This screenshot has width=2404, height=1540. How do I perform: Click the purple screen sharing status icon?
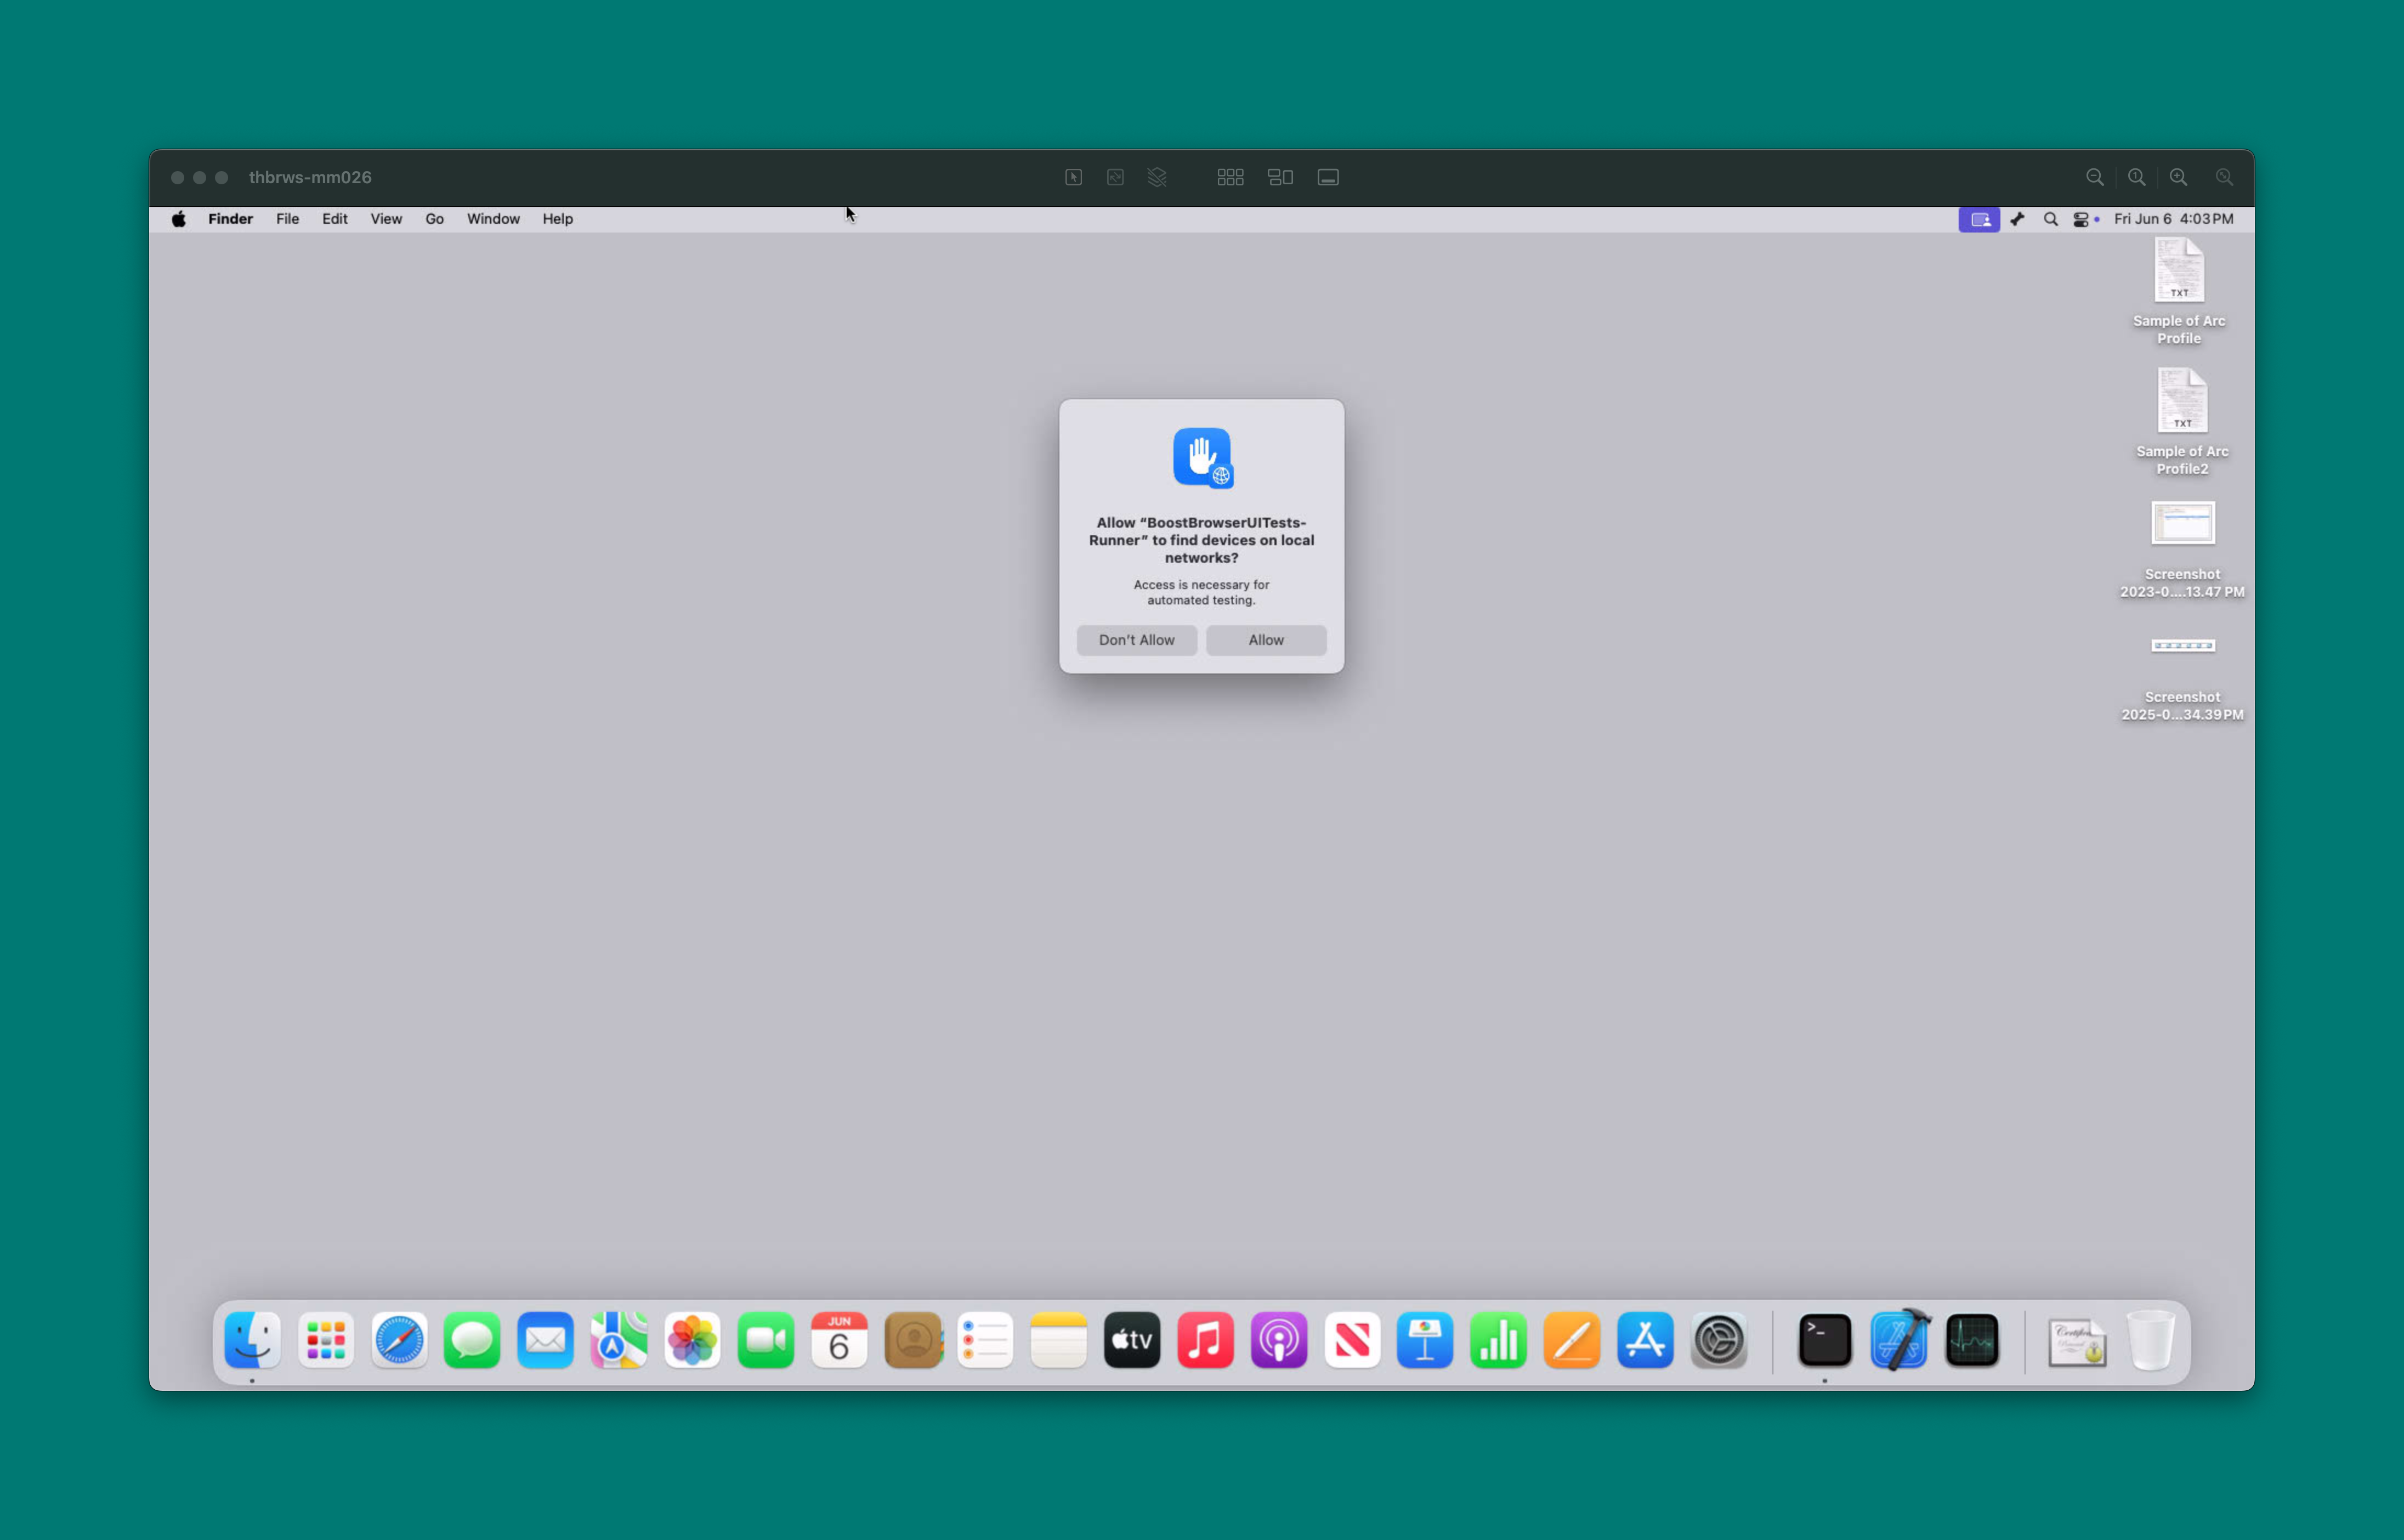pyautogui.click(x=1979, y=219)
